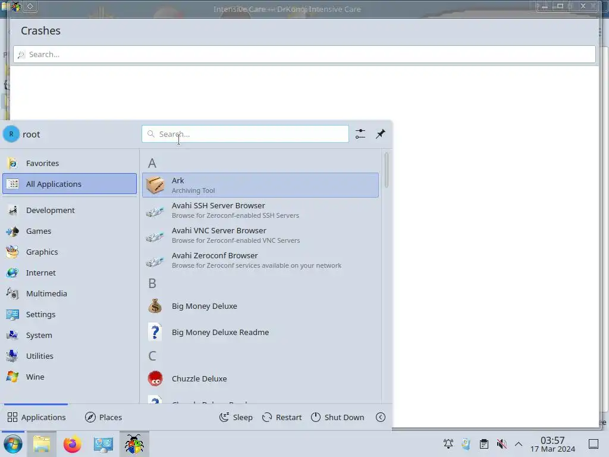609x457 pixels.
Task: Open the Internet category
Action: coord(70,273)
